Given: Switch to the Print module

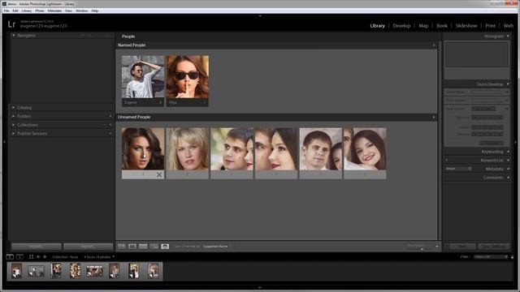Looking at the screenshot, I should coord(490,26).
